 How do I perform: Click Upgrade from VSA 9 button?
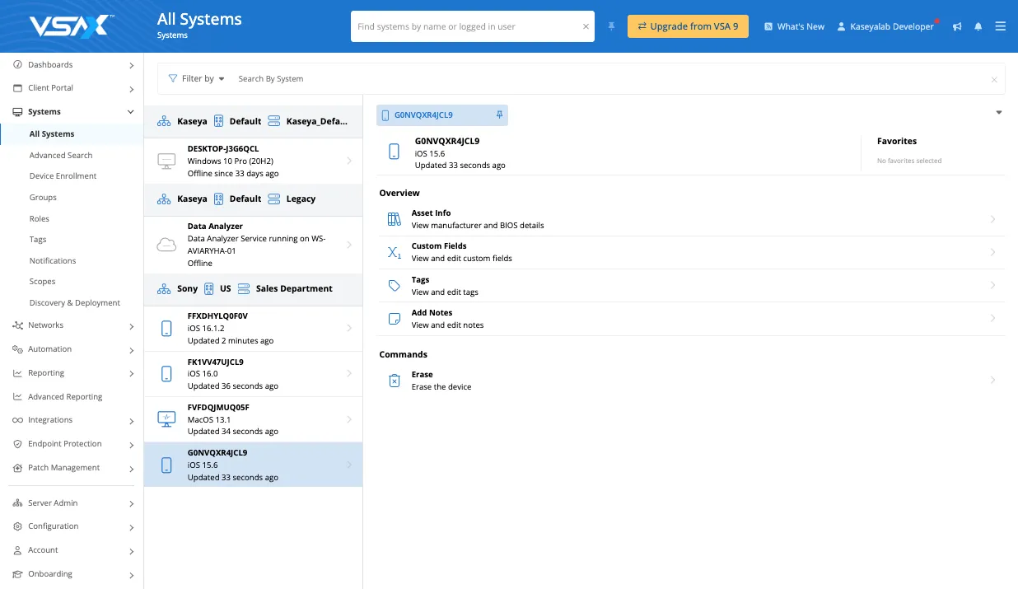click(x=688, y=26)
